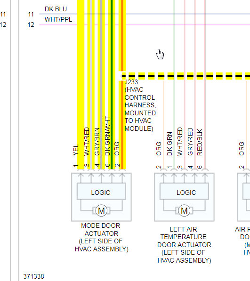The width and height of the screenshot is (250, 281).
Task: Click the Mode Door Actuator caption text
Action: 101,237
